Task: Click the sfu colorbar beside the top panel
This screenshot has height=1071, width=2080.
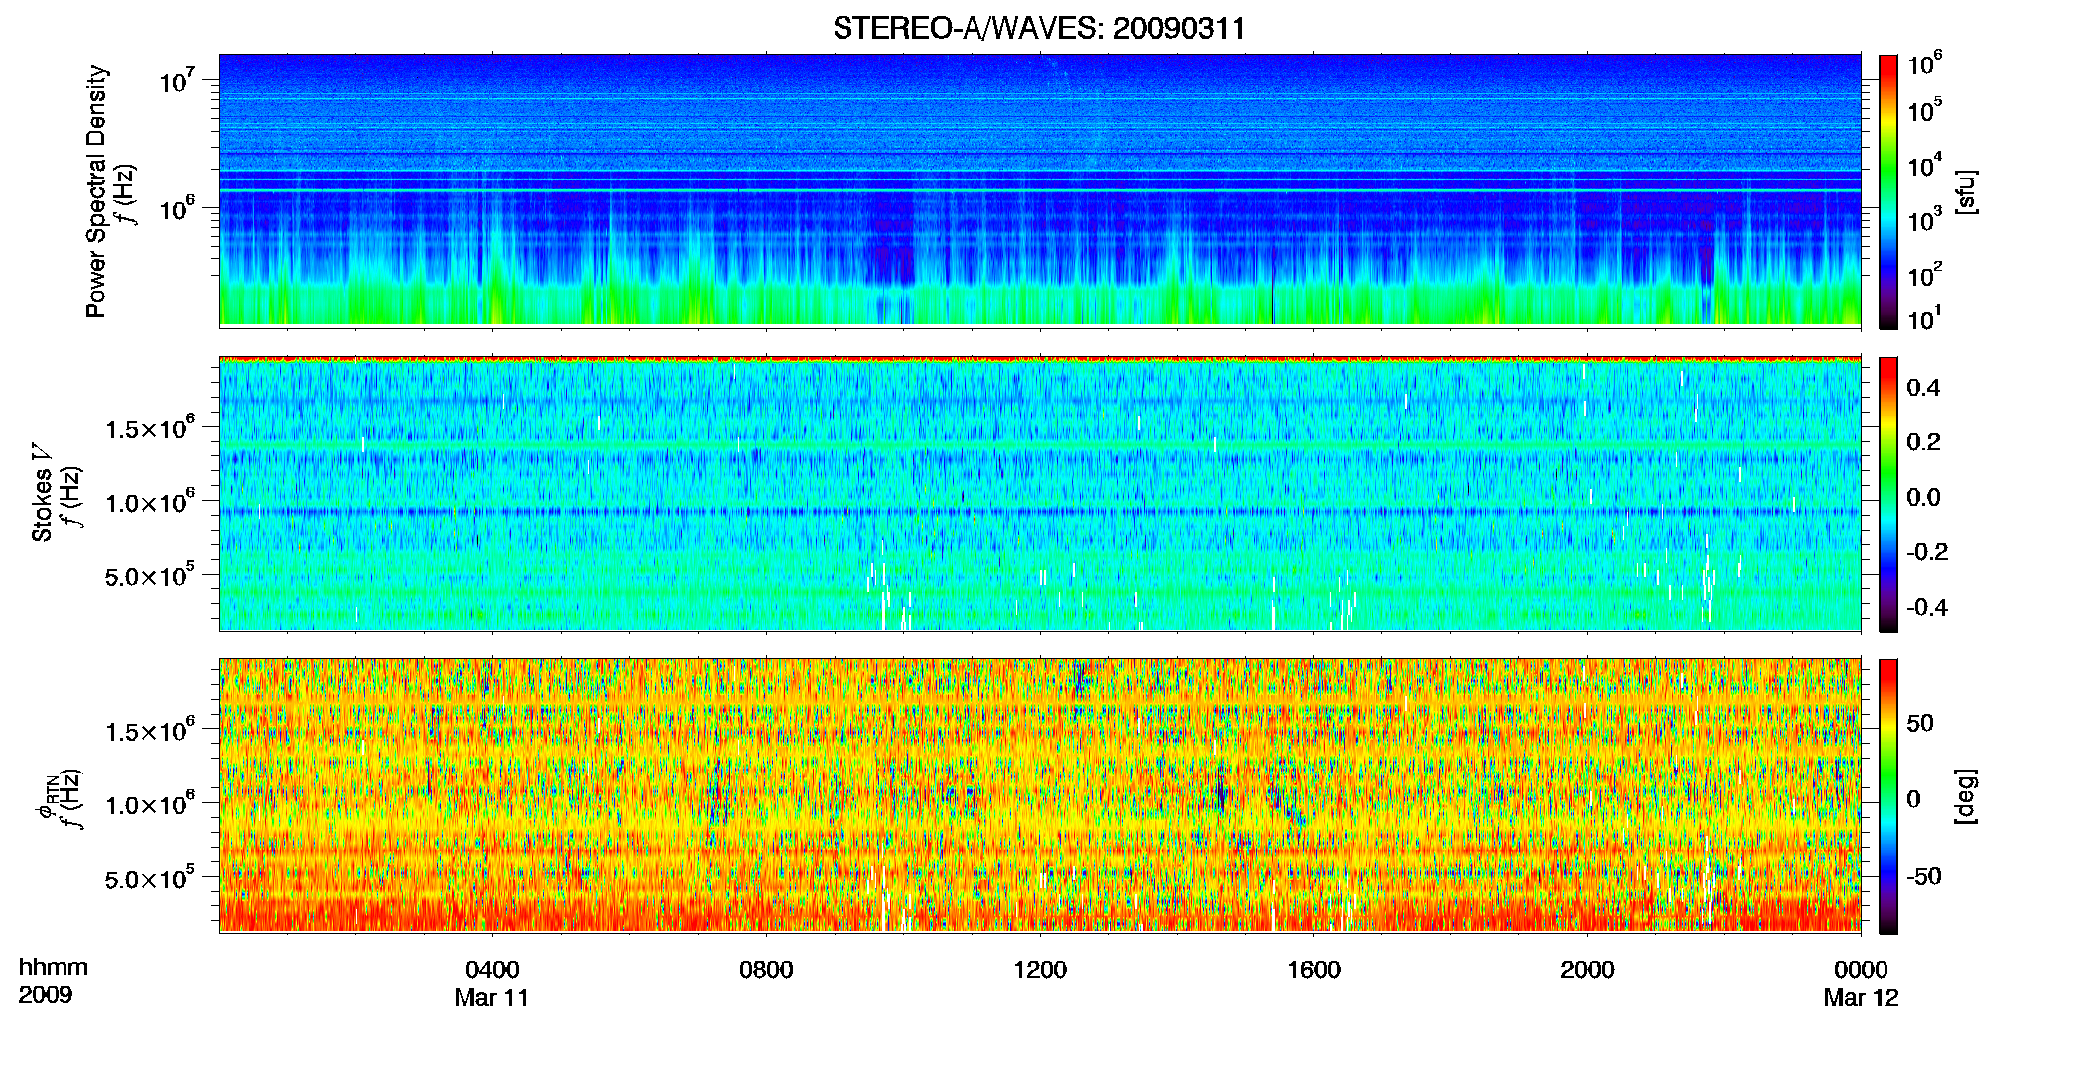Action: (x=1888, y=191)
